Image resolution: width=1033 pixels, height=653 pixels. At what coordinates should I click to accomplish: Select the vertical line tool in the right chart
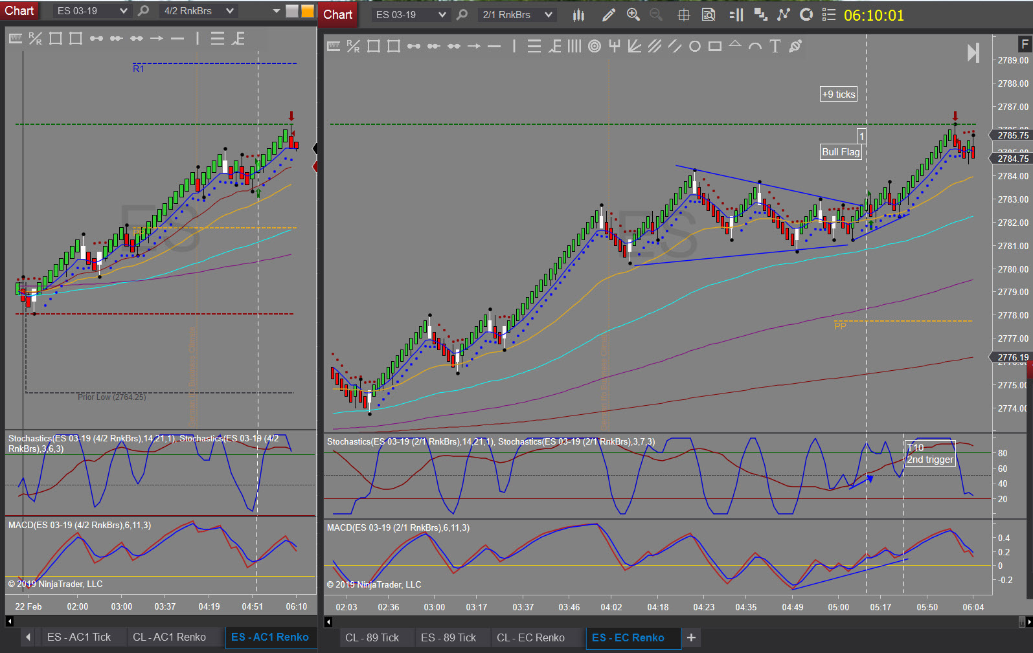[x=514, y=46]
